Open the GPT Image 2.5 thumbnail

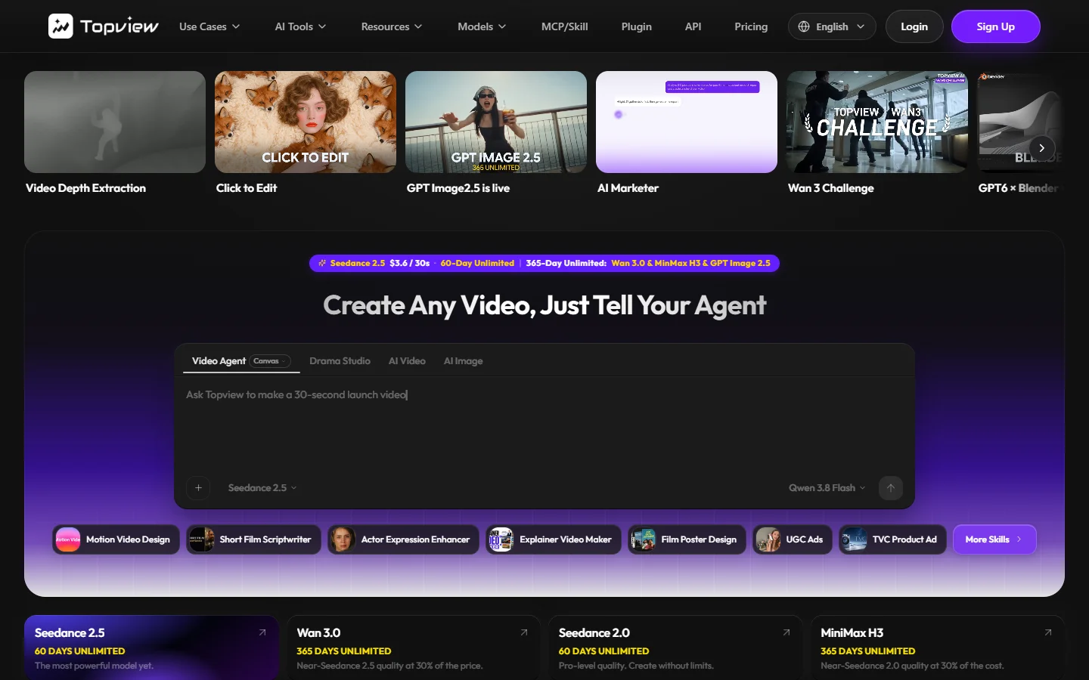[x=496, y=122]
